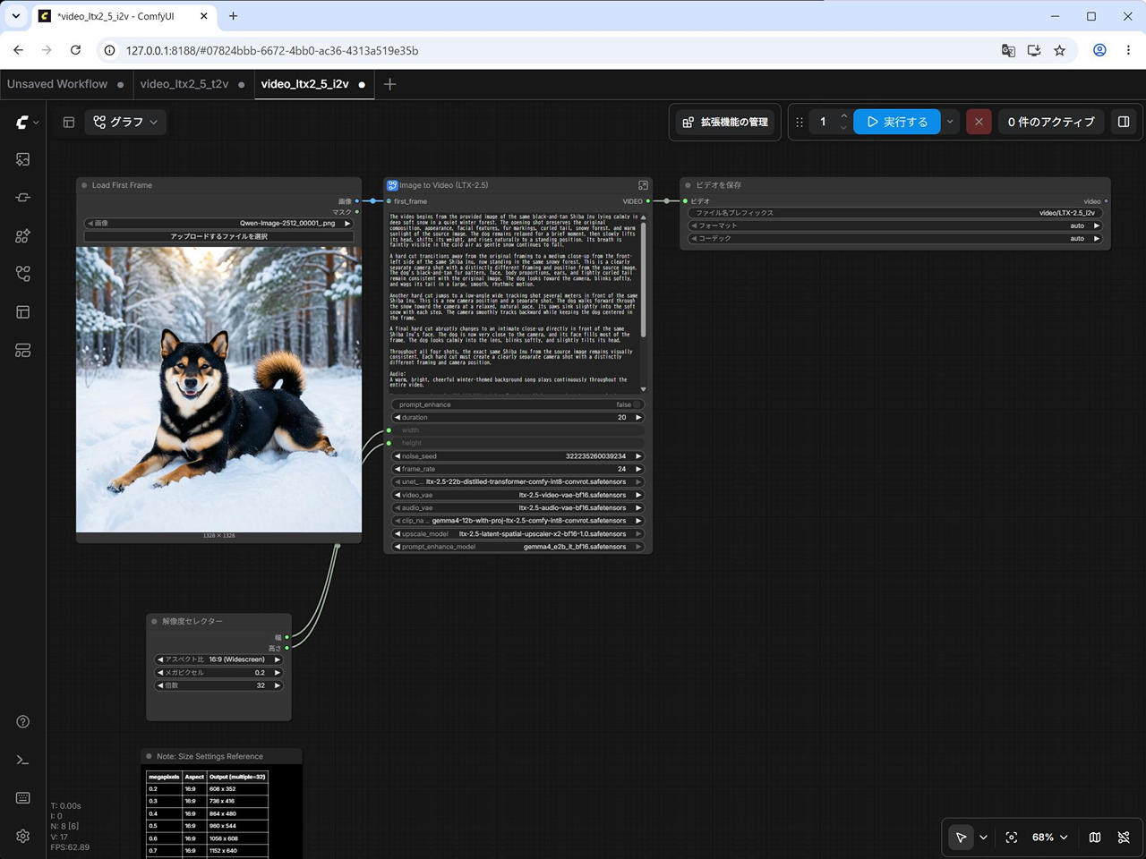Image resolution: width=1146 pixels, height=859 pixels.
Task: Open the help center question-mark icon
Action: pos(23,722)
